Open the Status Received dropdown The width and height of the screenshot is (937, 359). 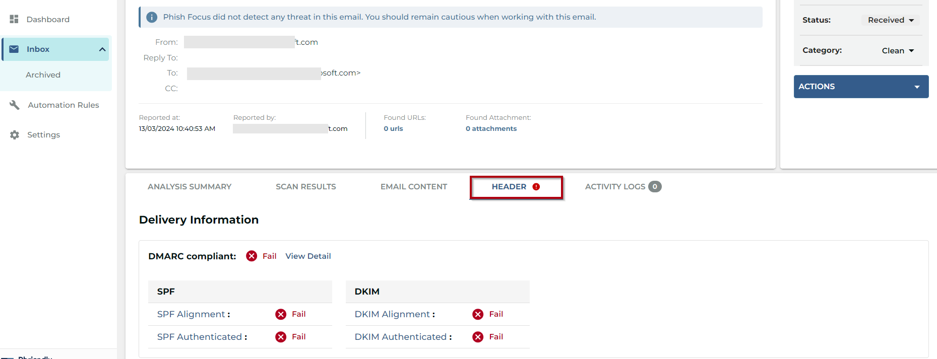891,20
